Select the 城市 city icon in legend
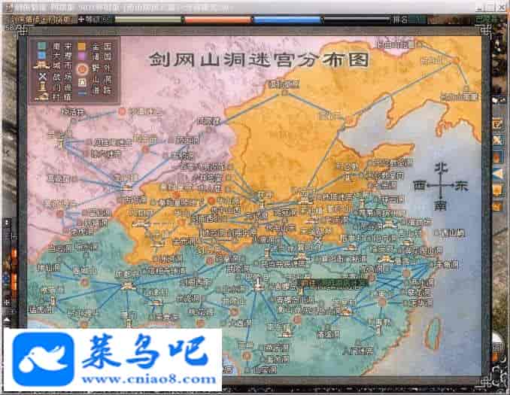This screenshot has height=395, width=510. pyautogui.click(x=41, y=66)
